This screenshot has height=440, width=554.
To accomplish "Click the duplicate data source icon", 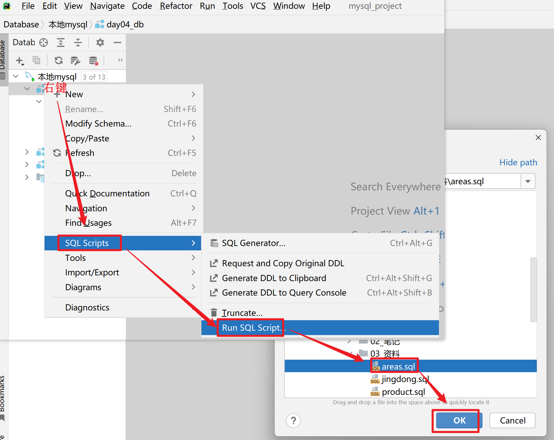I will [x=36, y=60].
